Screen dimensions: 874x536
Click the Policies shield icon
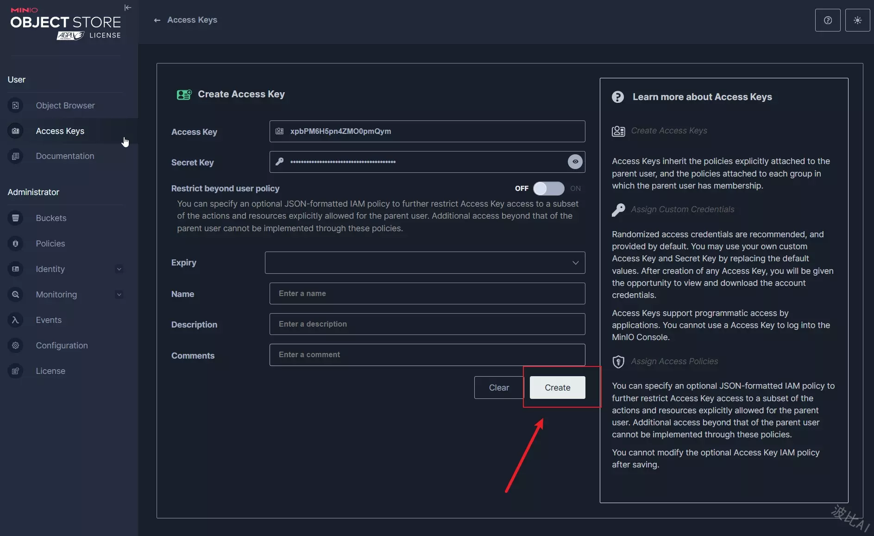click(x=16, y=244)
